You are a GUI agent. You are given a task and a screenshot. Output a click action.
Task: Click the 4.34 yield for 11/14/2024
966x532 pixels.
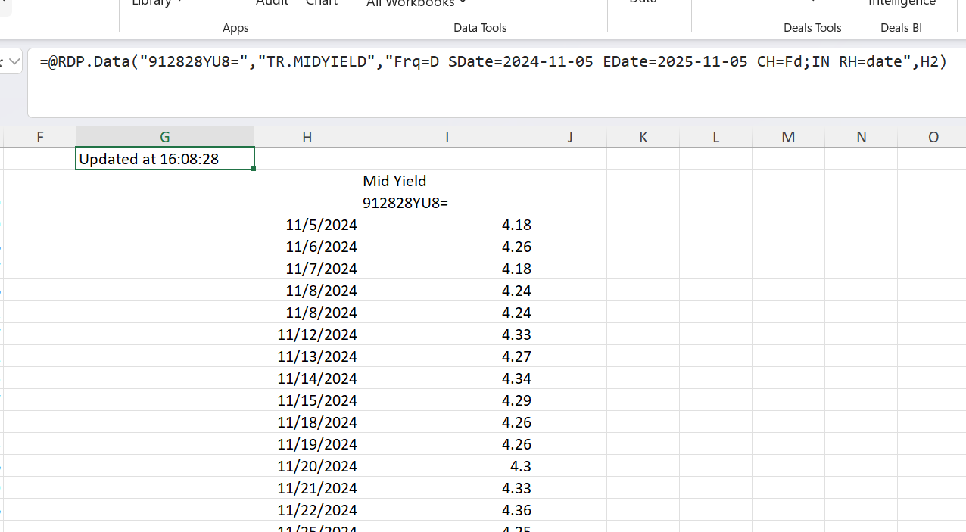click(x=447, y=378)
